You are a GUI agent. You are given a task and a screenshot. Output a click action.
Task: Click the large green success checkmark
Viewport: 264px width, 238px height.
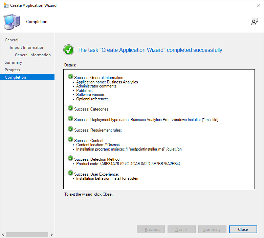coord(69,50)
